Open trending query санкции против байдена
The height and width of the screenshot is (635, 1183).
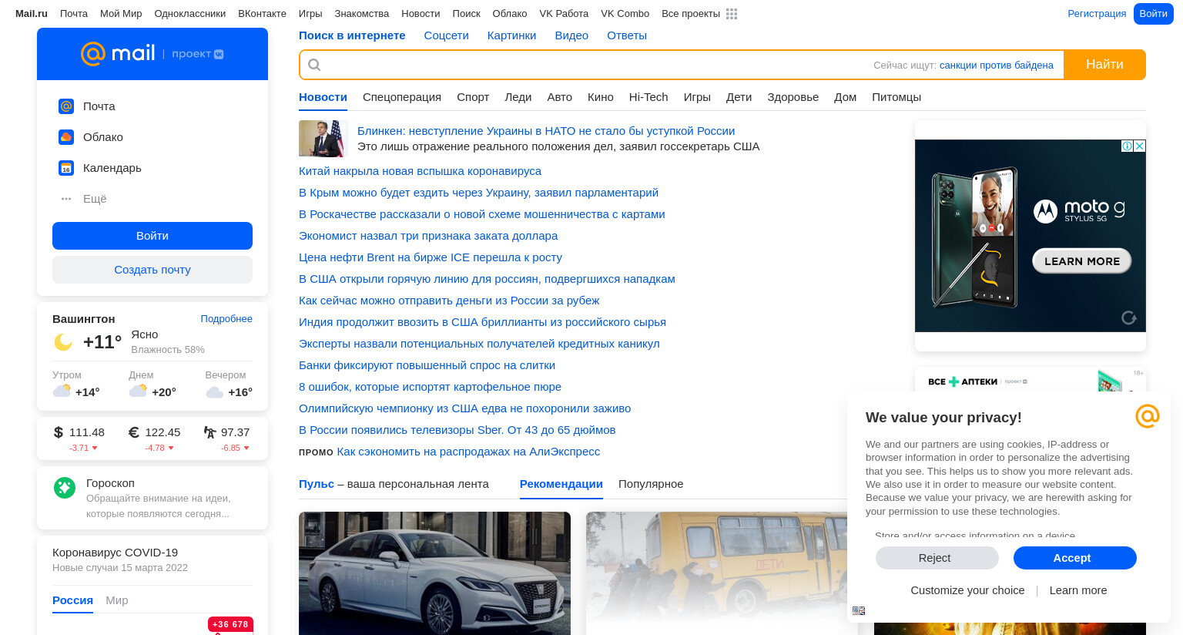coord(997,66)
